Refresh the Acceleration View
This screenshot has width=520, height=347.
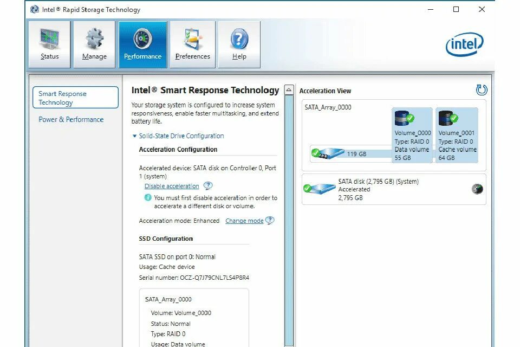point(481,89)
